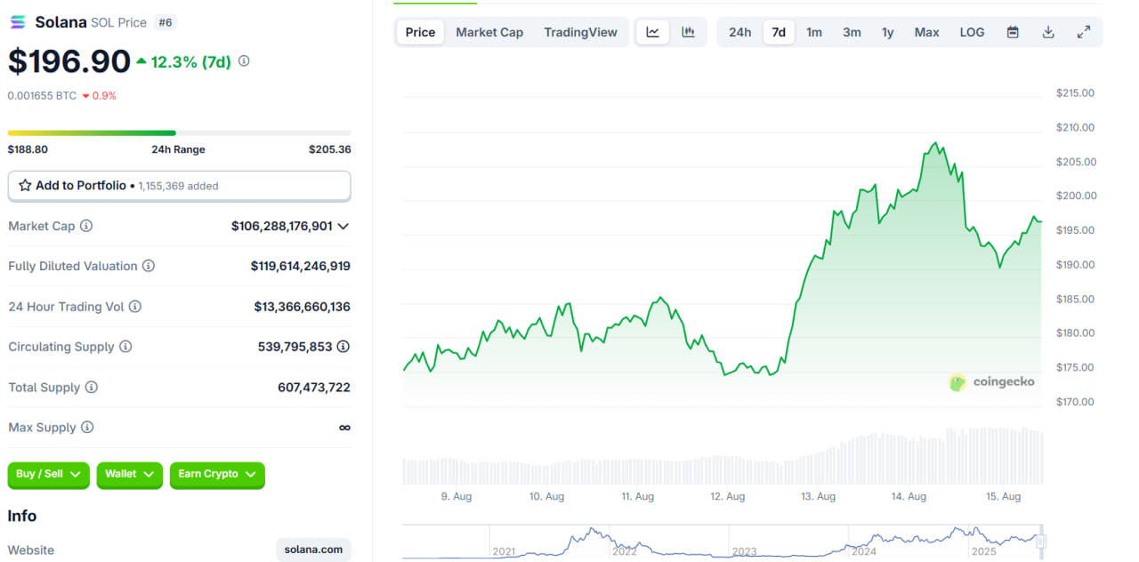The height and width of the screenshot is (562, 1139).
Task: Open the Buy / Sell dropdown
Action: tap(49, 475)
